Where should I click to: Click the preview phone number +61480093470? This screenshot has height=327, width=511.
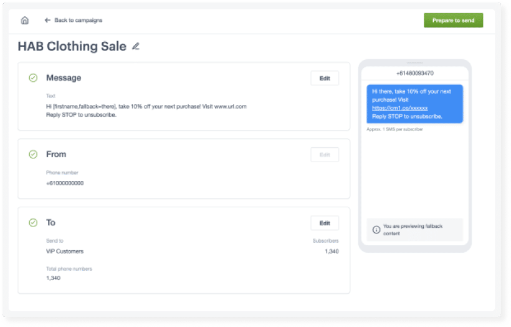tap(414, 73)
